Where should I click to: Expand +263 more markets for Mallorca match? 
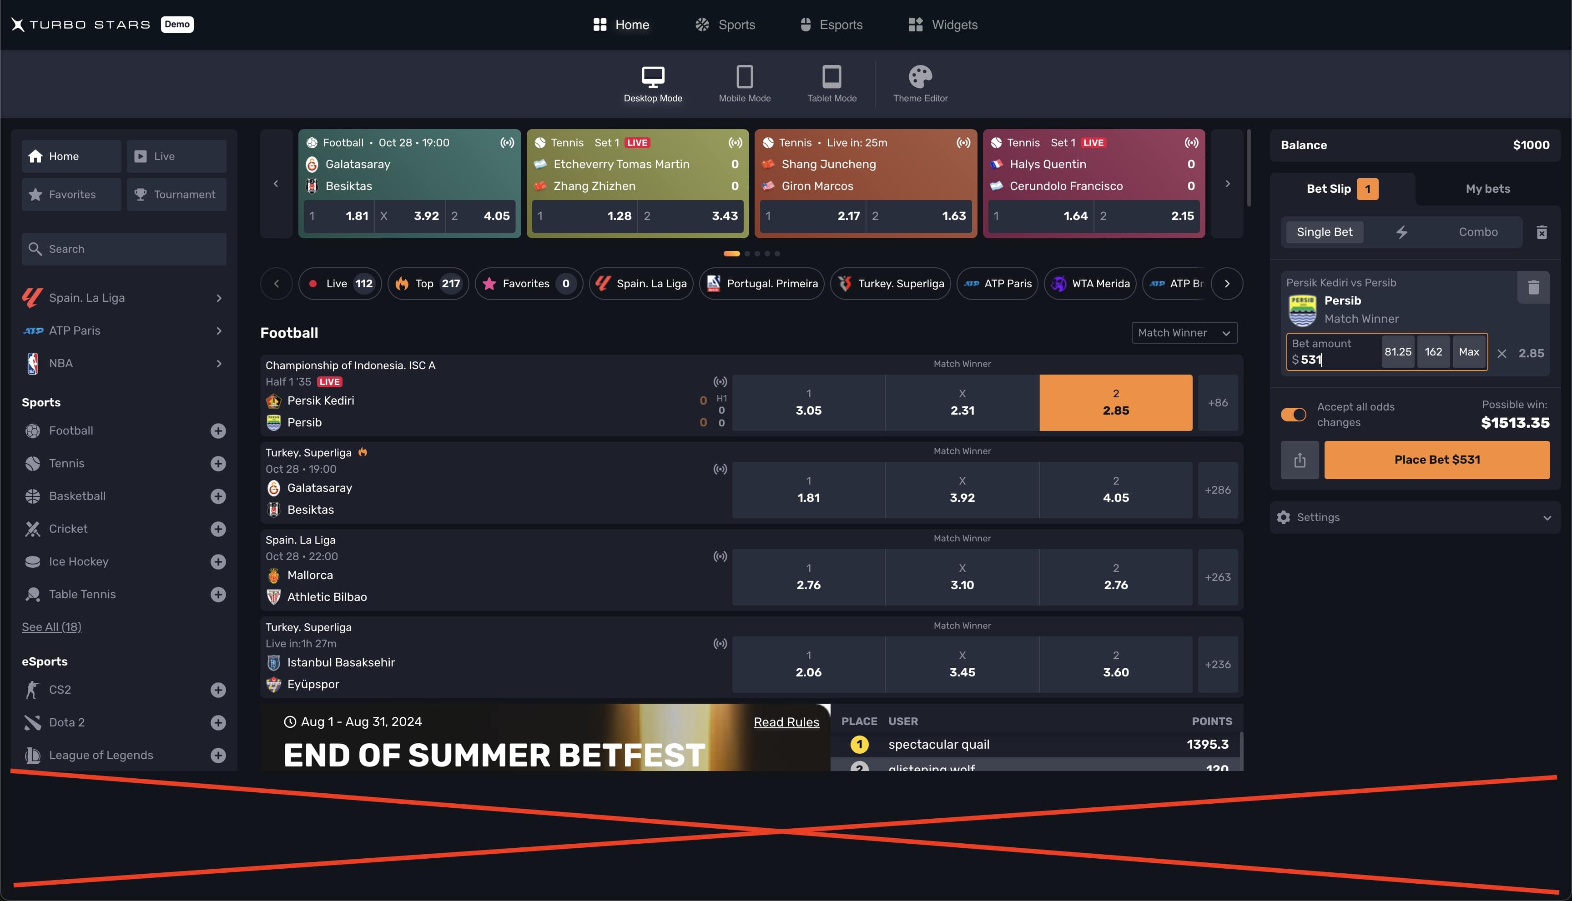pos(1217,577)
